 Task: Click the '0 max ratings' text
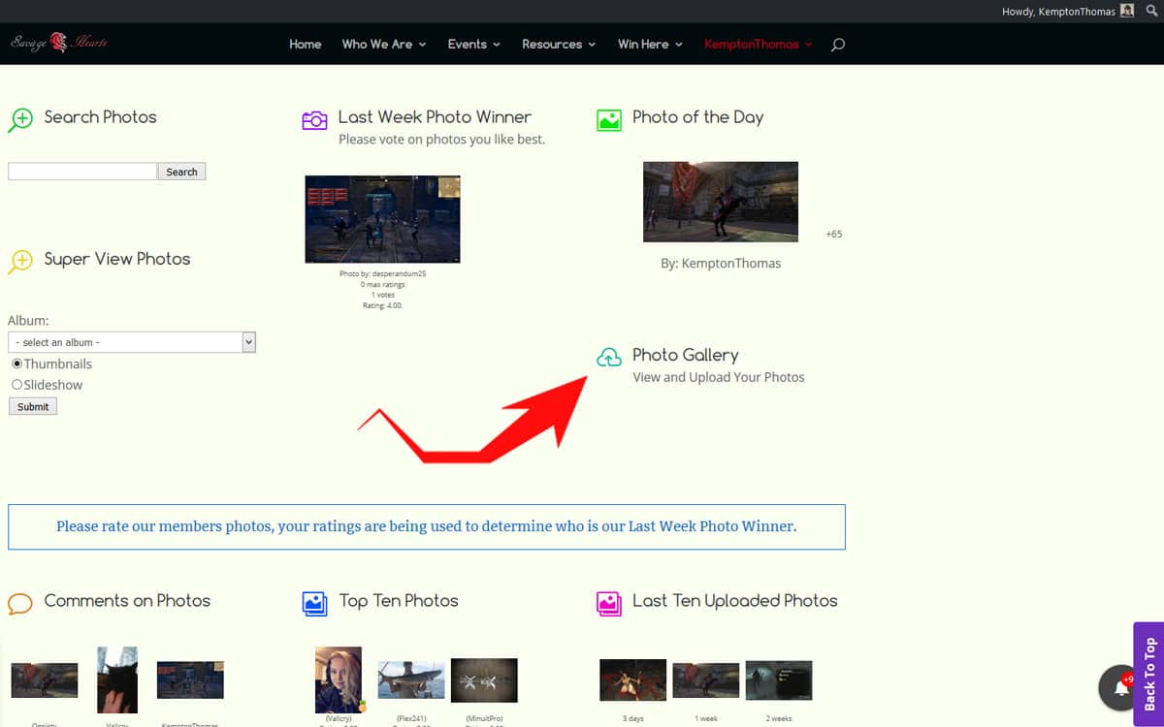[x=383, y=285]
